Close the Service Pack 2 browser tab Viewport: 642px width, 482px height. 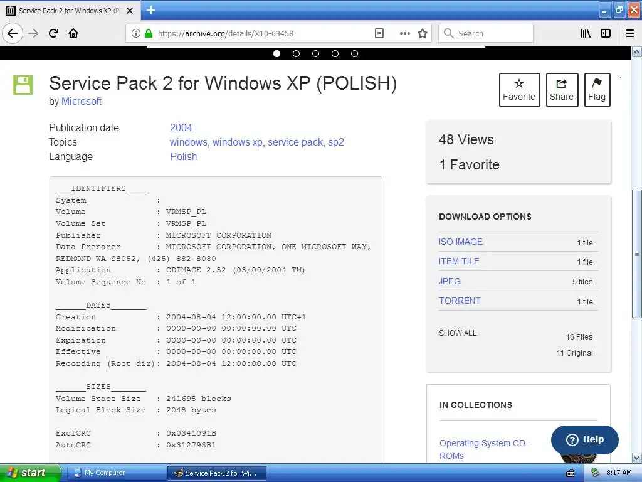130,11
